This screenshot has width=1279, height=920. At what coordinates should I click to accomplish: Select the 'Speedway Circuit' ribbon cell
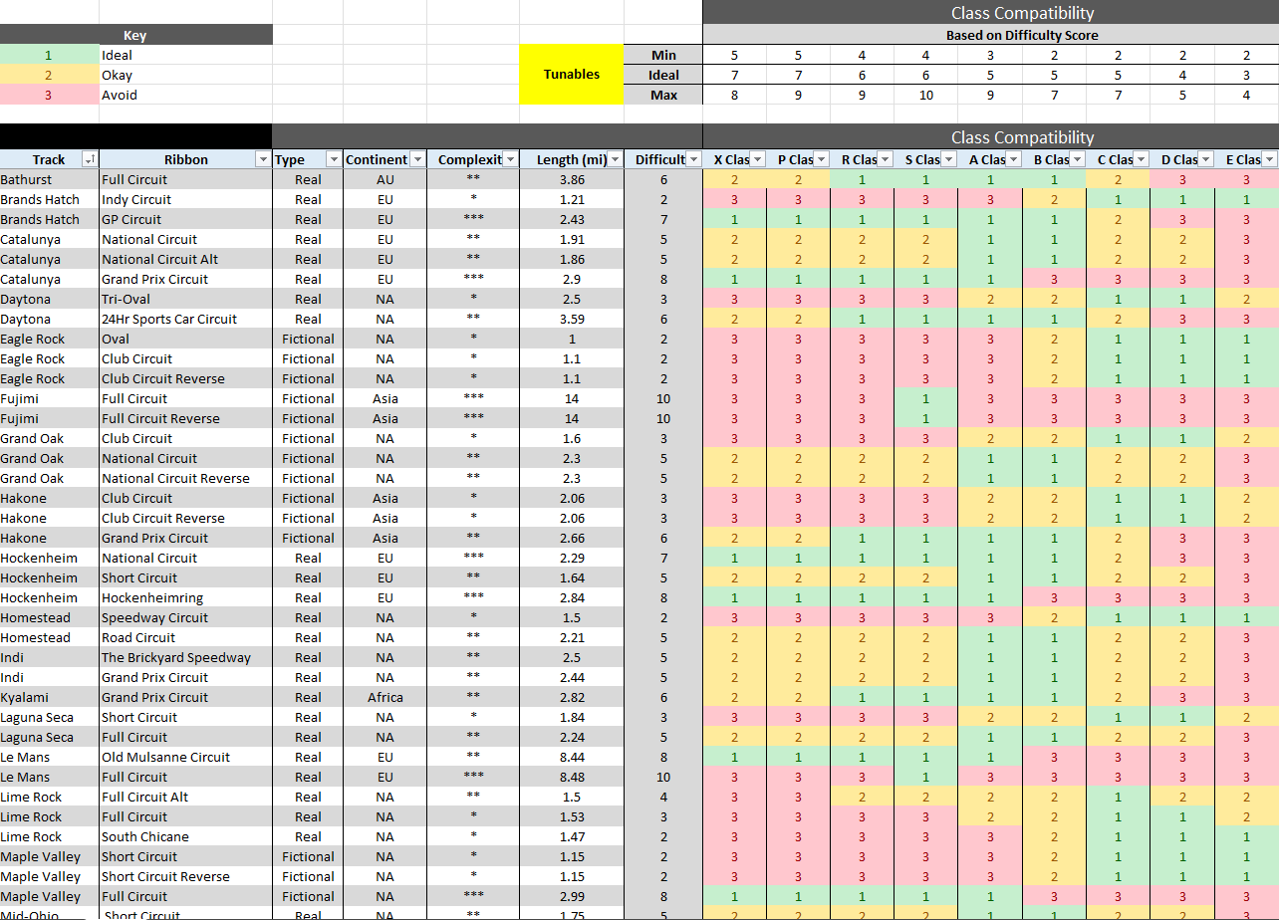coord(185,617)
